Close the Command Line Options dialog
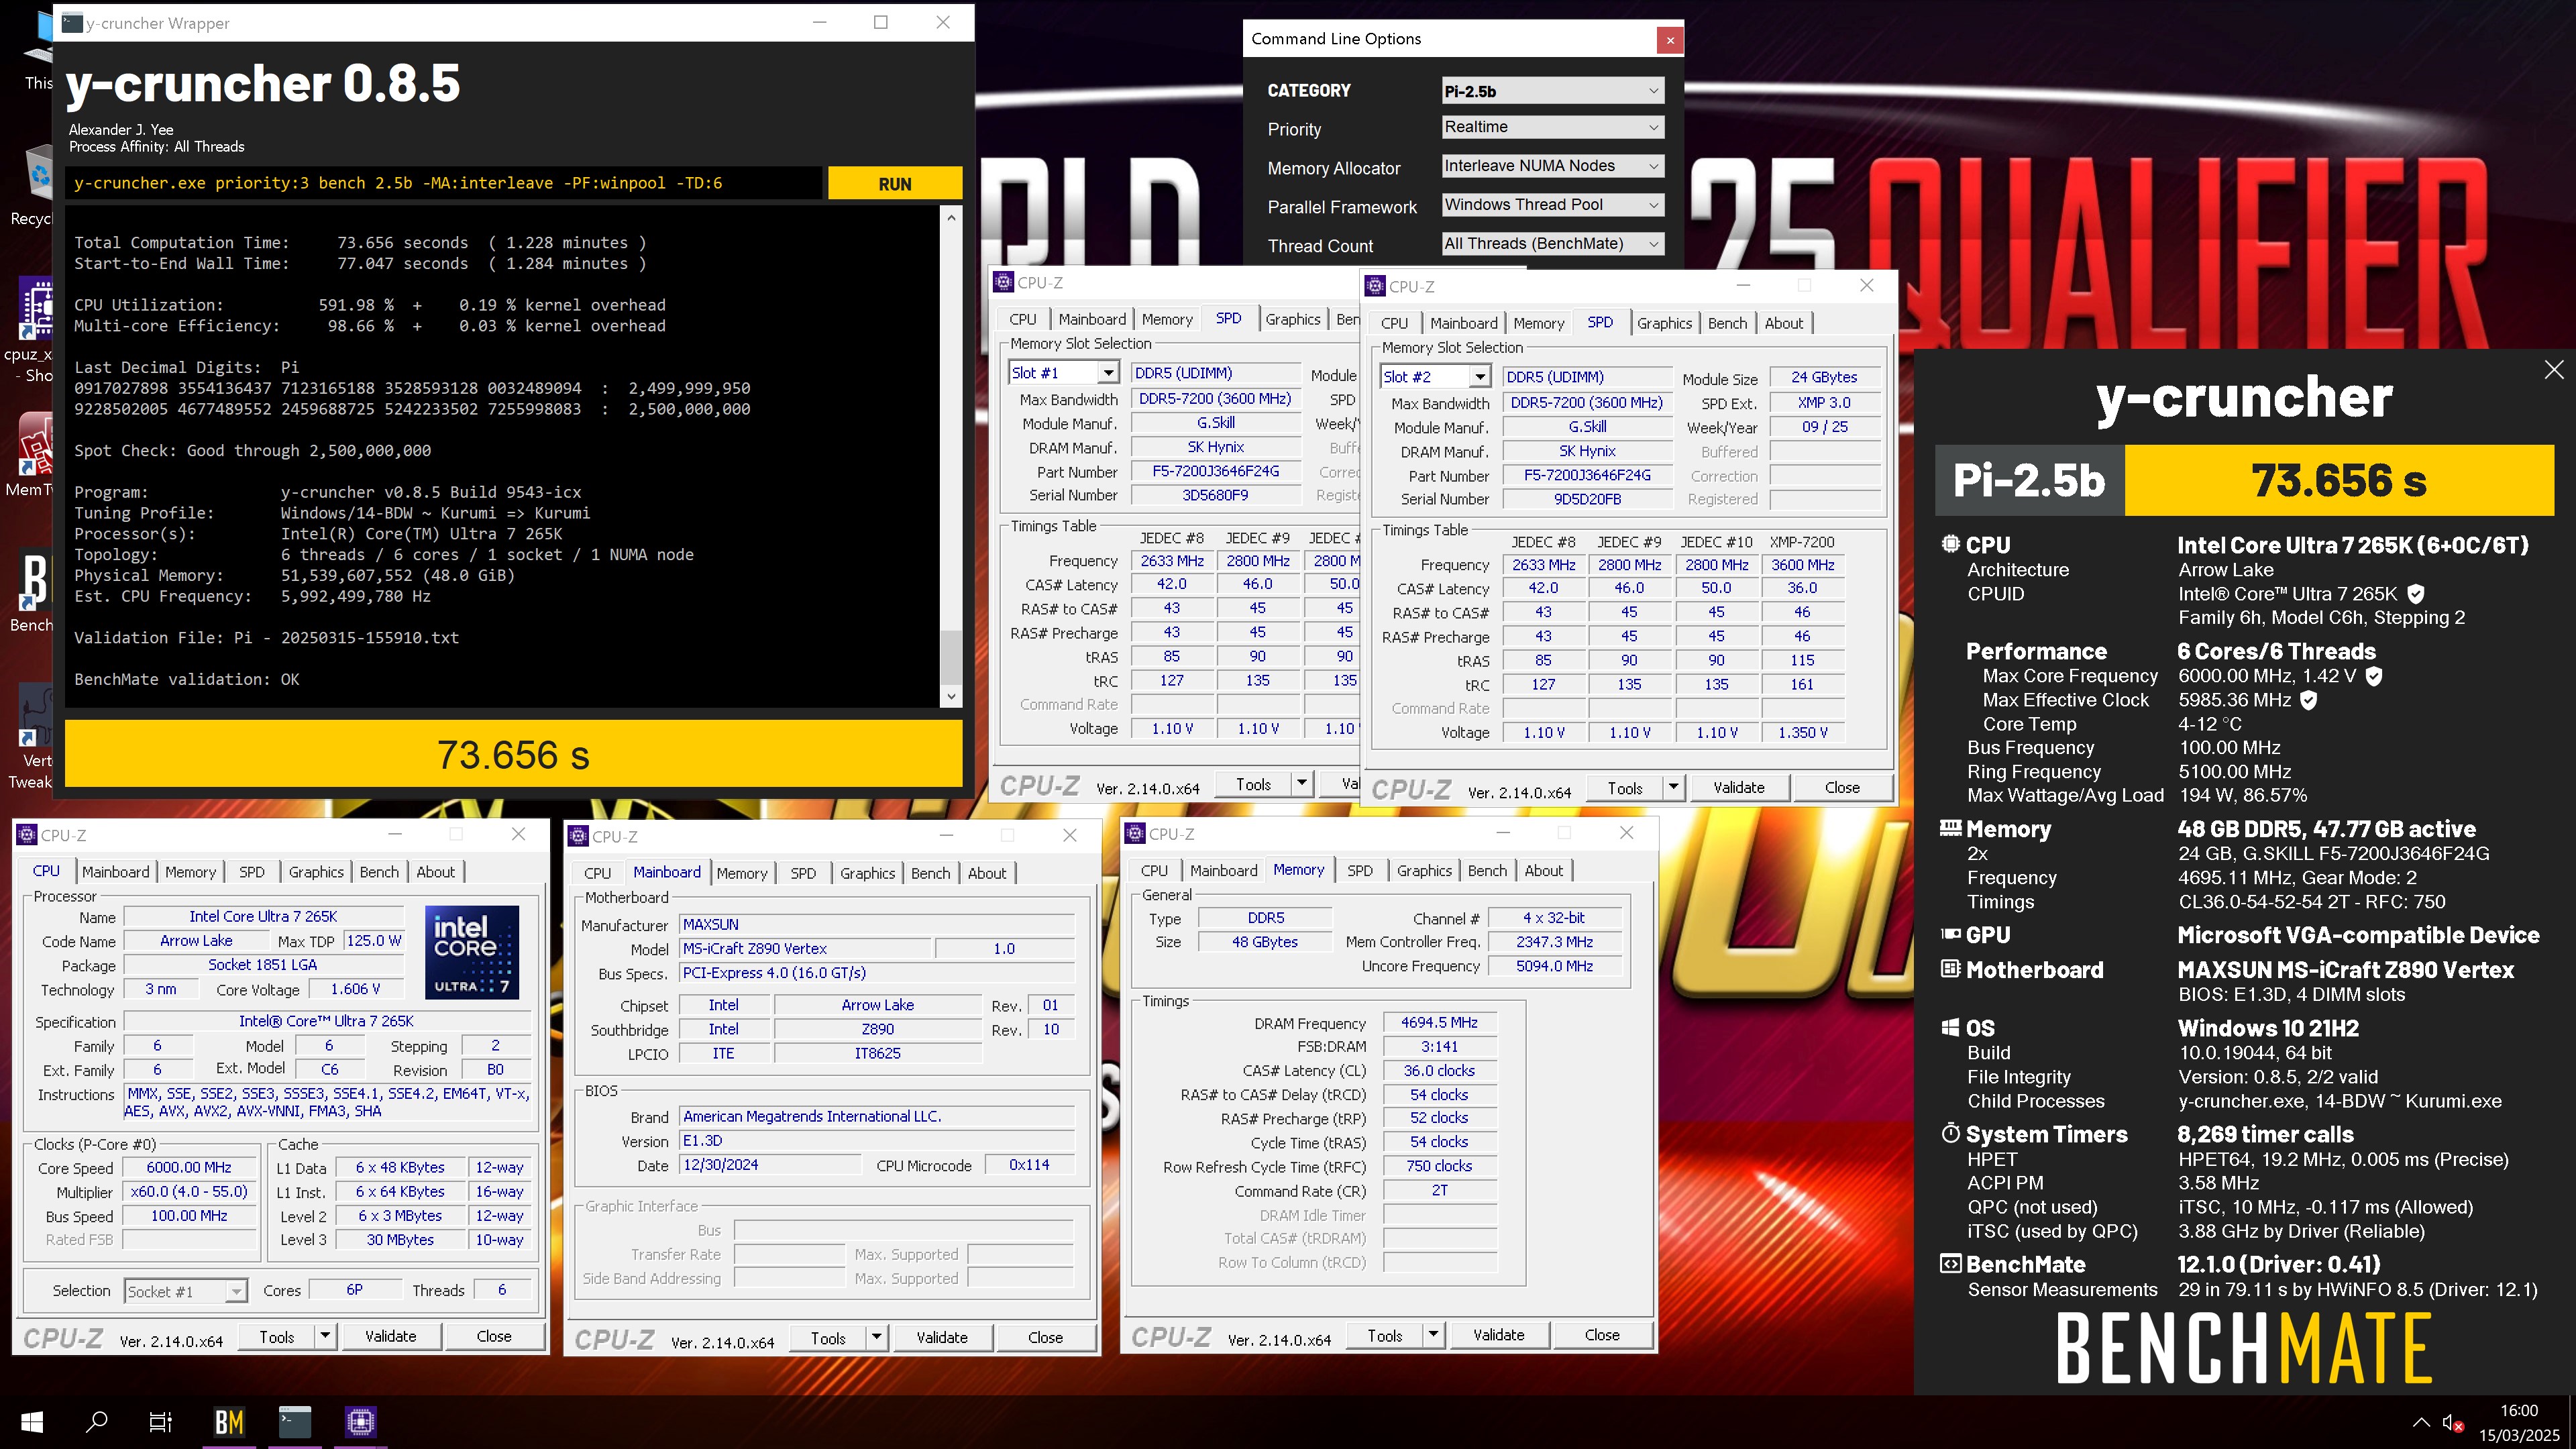2576x1449 pixels. pyautogui.click(x=1669, y=40)
